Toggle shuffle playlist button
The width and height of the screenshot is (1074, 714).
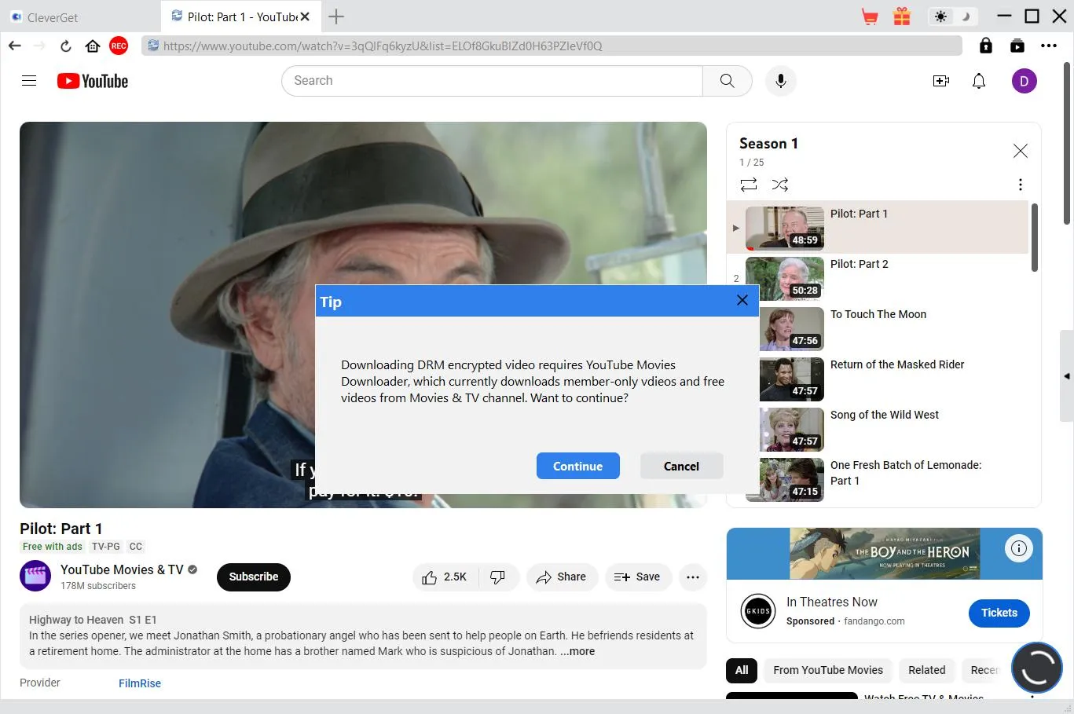(x=780, y=185)
